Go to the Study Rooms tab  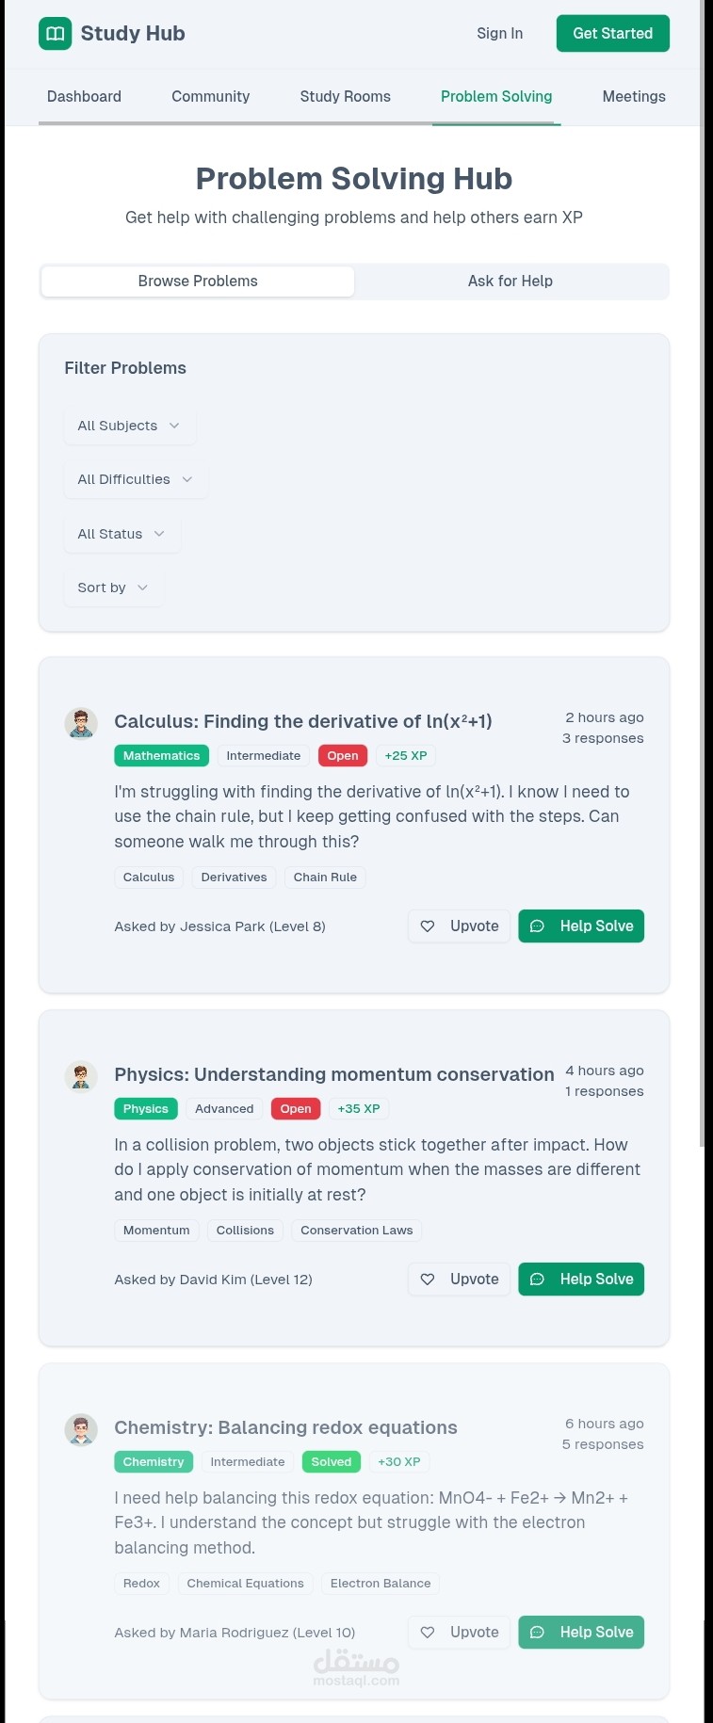tap(345, 97)
